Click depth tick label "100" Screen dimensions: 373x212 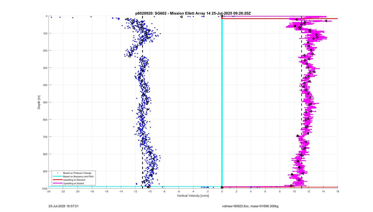[x=45, y=33]
